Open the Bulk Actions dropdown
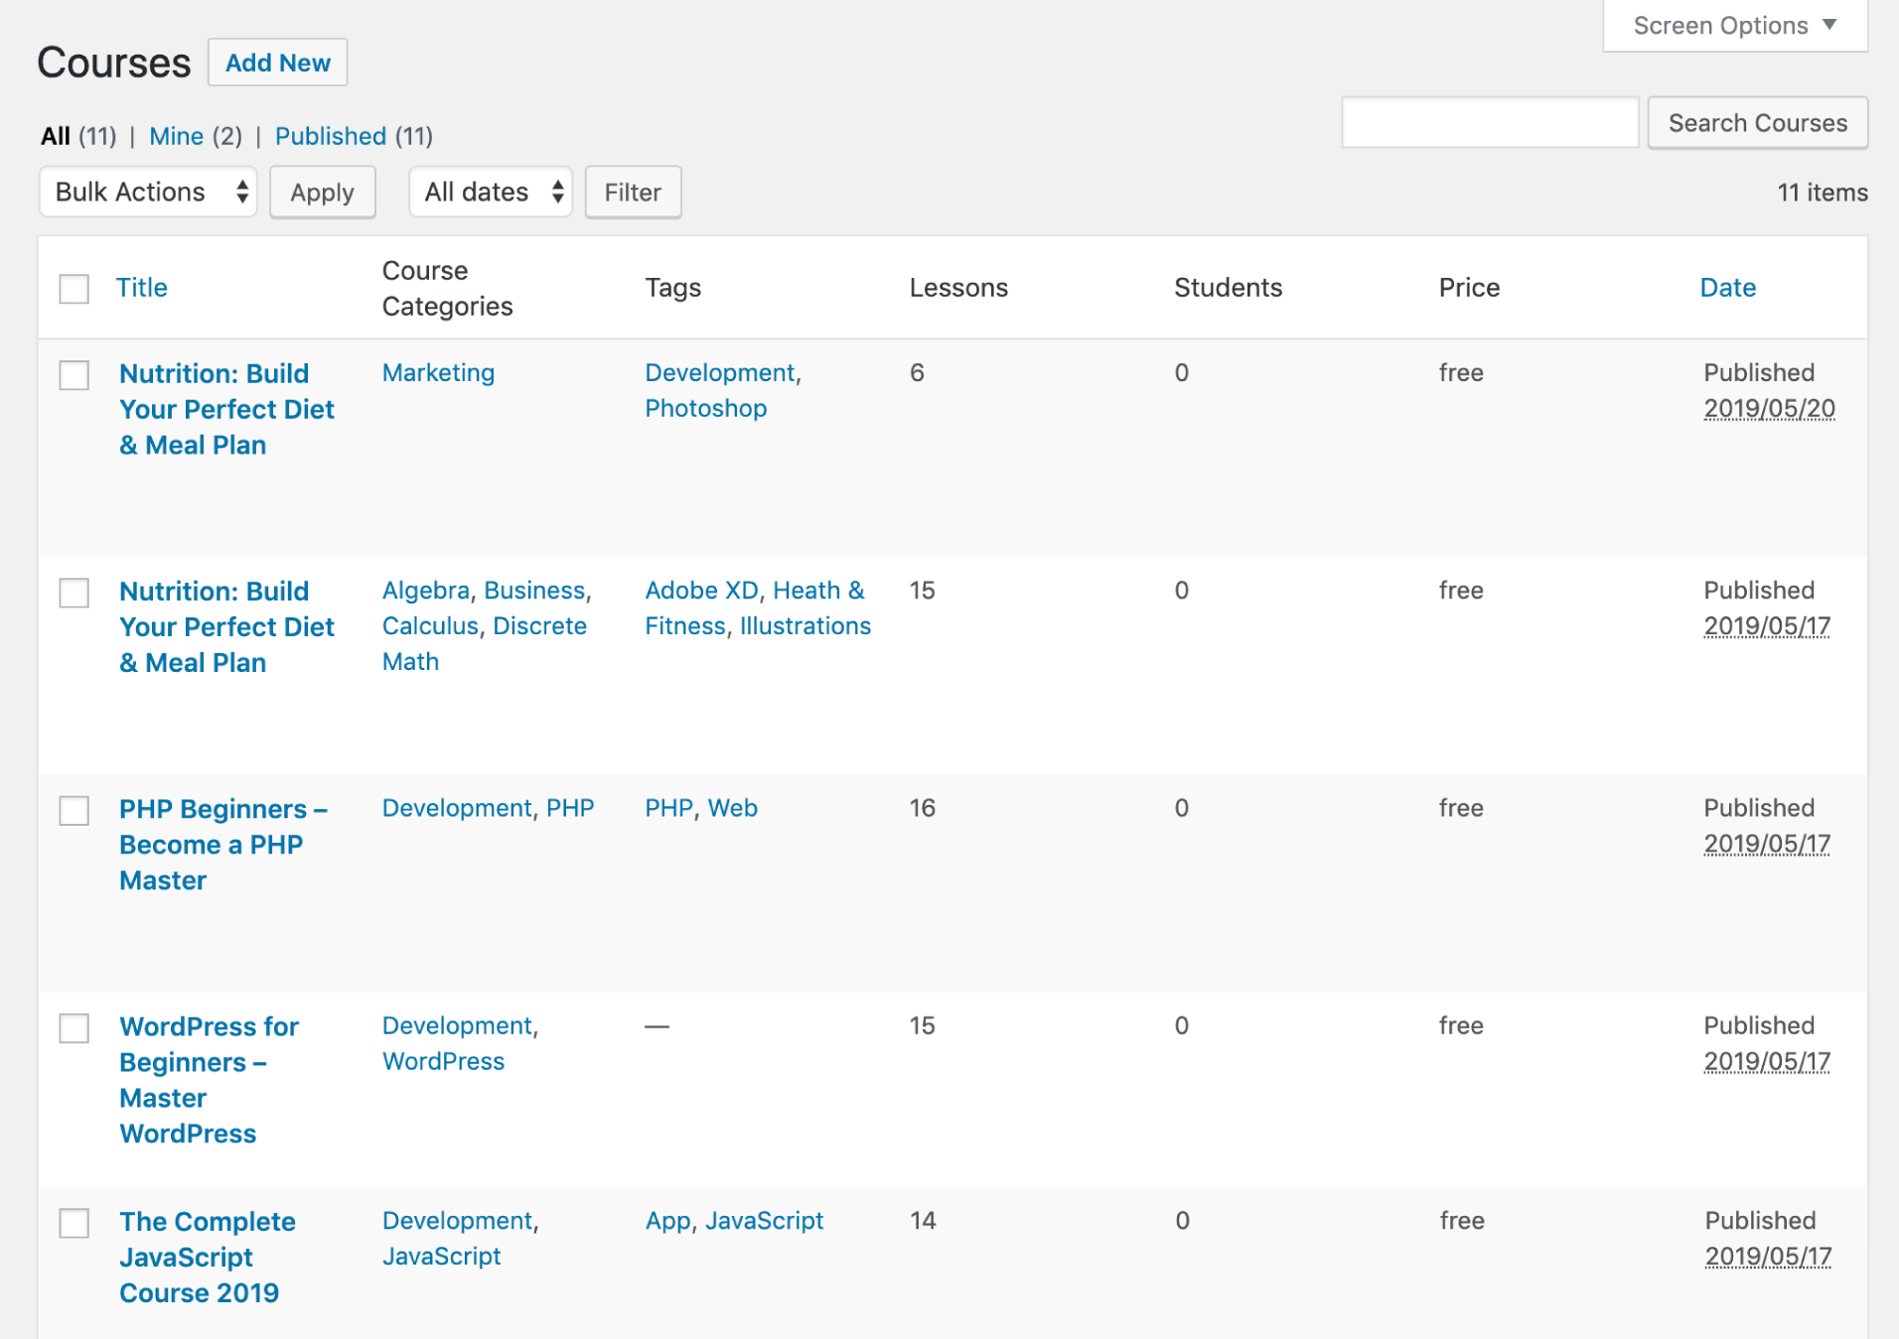Image resolution: width=1899 pixels, height=1339 pixels. tap(147, 192)
